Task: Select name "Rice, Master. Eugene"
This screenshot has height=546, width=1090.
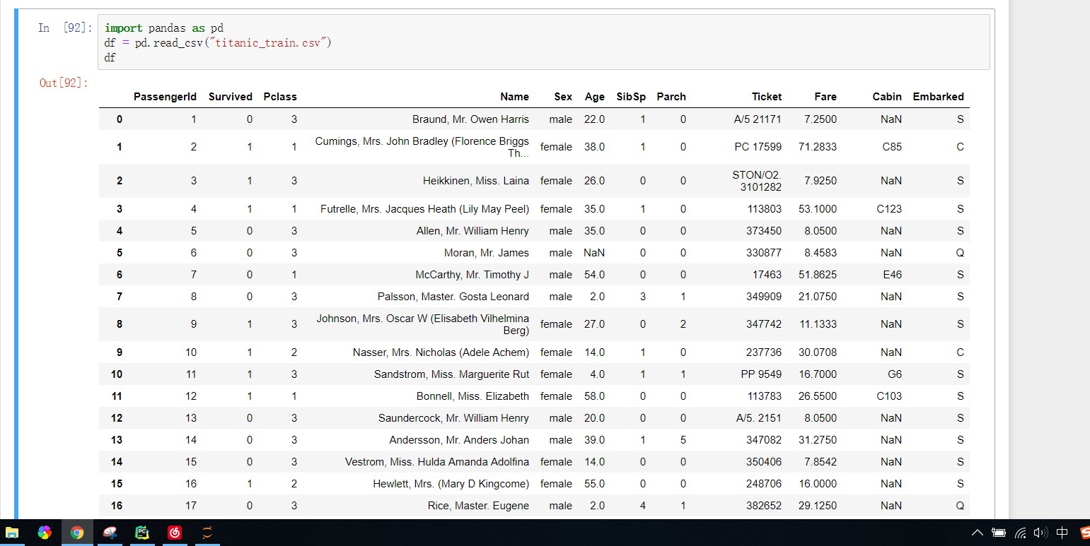Action: 478,506
